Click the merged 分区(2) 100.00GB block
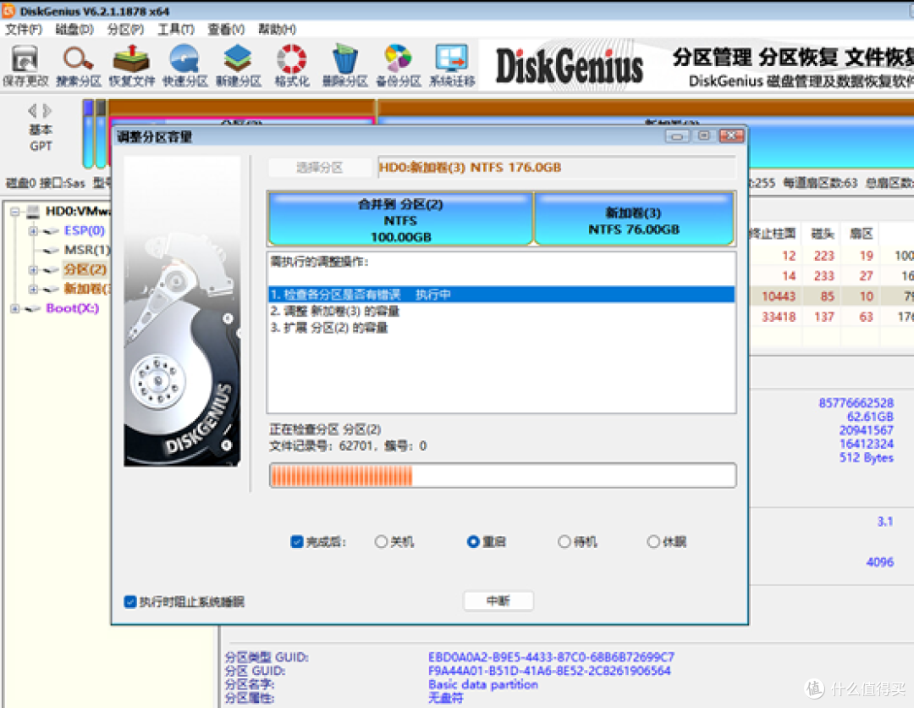Screen dimensions: 914x708 pos(400,219)
